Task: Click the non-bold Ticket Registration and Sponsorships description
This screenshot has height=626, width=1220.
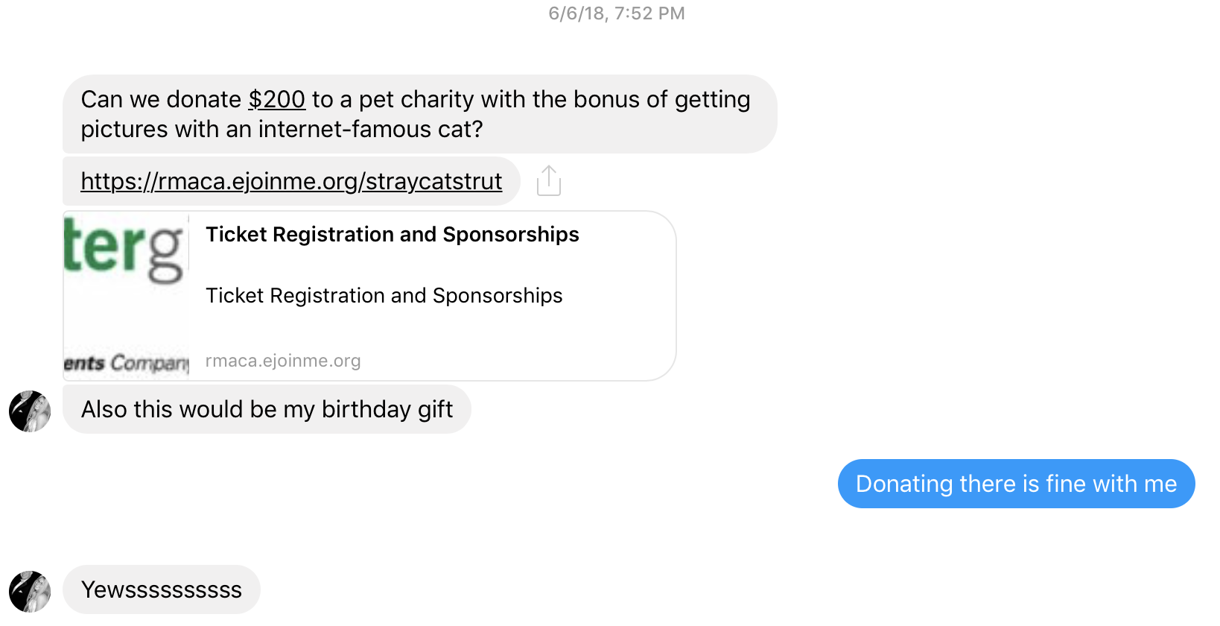Action: point(384,296)
